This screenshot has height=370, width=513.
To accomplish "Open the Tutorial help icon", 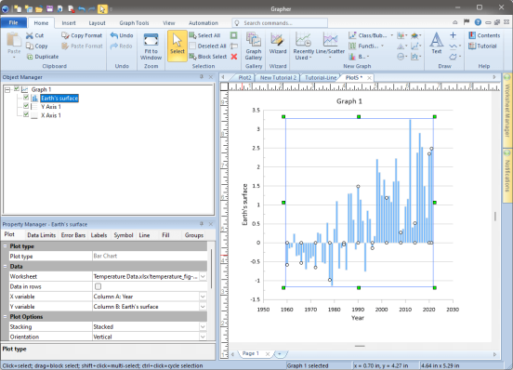I will (x=472, y=46).
